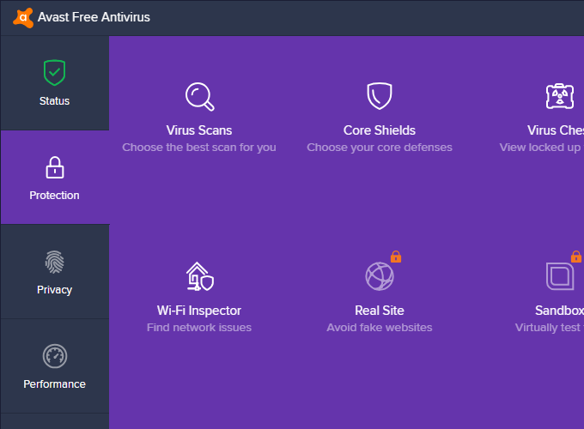Open the Virus Chest title link

click(556, 130)
